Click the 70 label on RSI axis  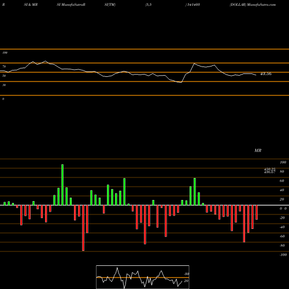[x=4, y=66]
